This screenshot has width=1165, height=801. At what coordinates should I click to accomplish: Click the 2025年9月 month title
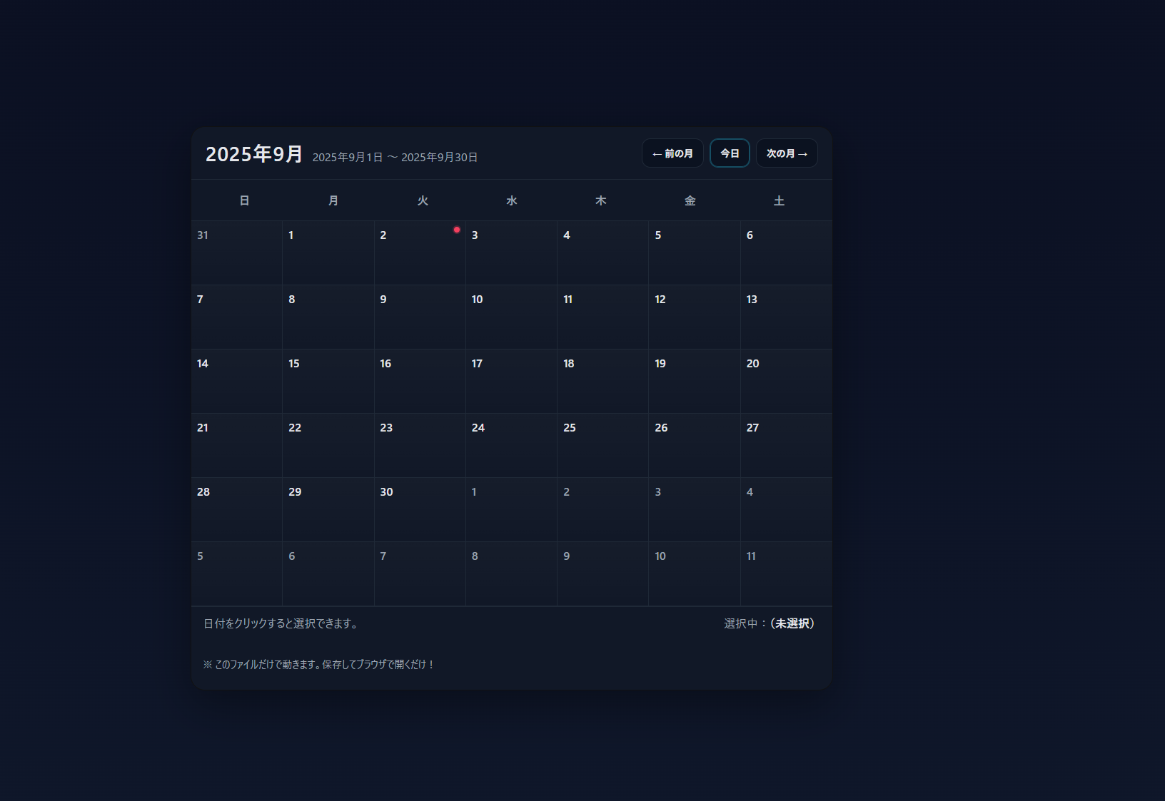(254, 154)
